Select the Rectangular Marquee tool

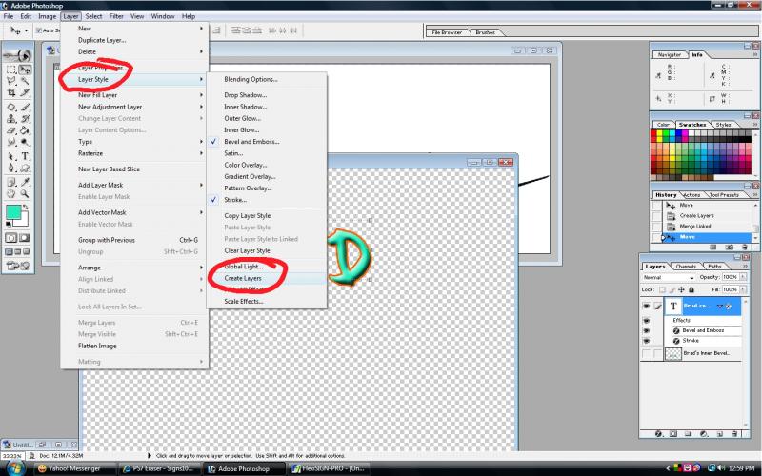tap(11, 69)
